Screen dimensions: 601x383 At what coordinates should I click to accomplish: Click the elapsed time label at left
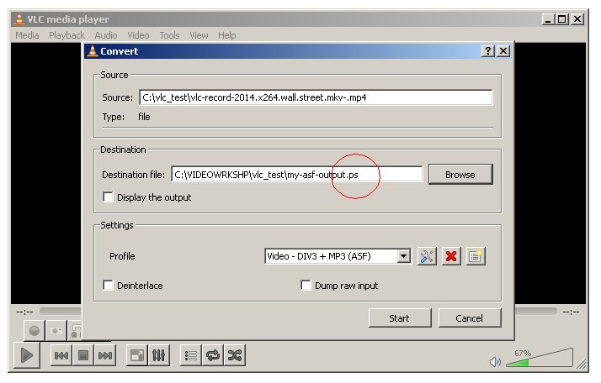tap(24, 312)
